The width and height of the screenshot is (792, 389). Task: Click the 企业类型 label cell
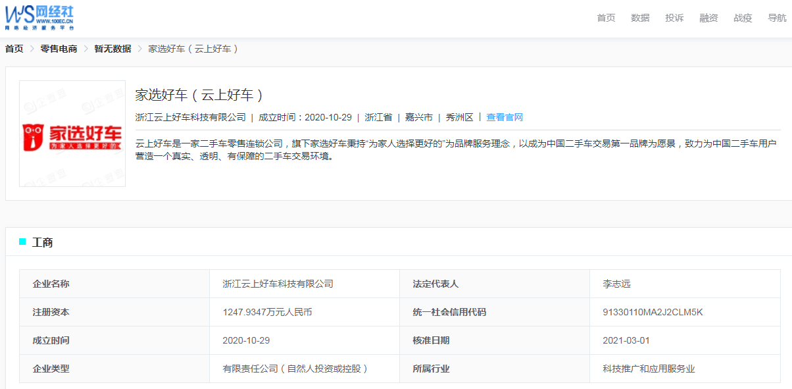click(114, 369)
